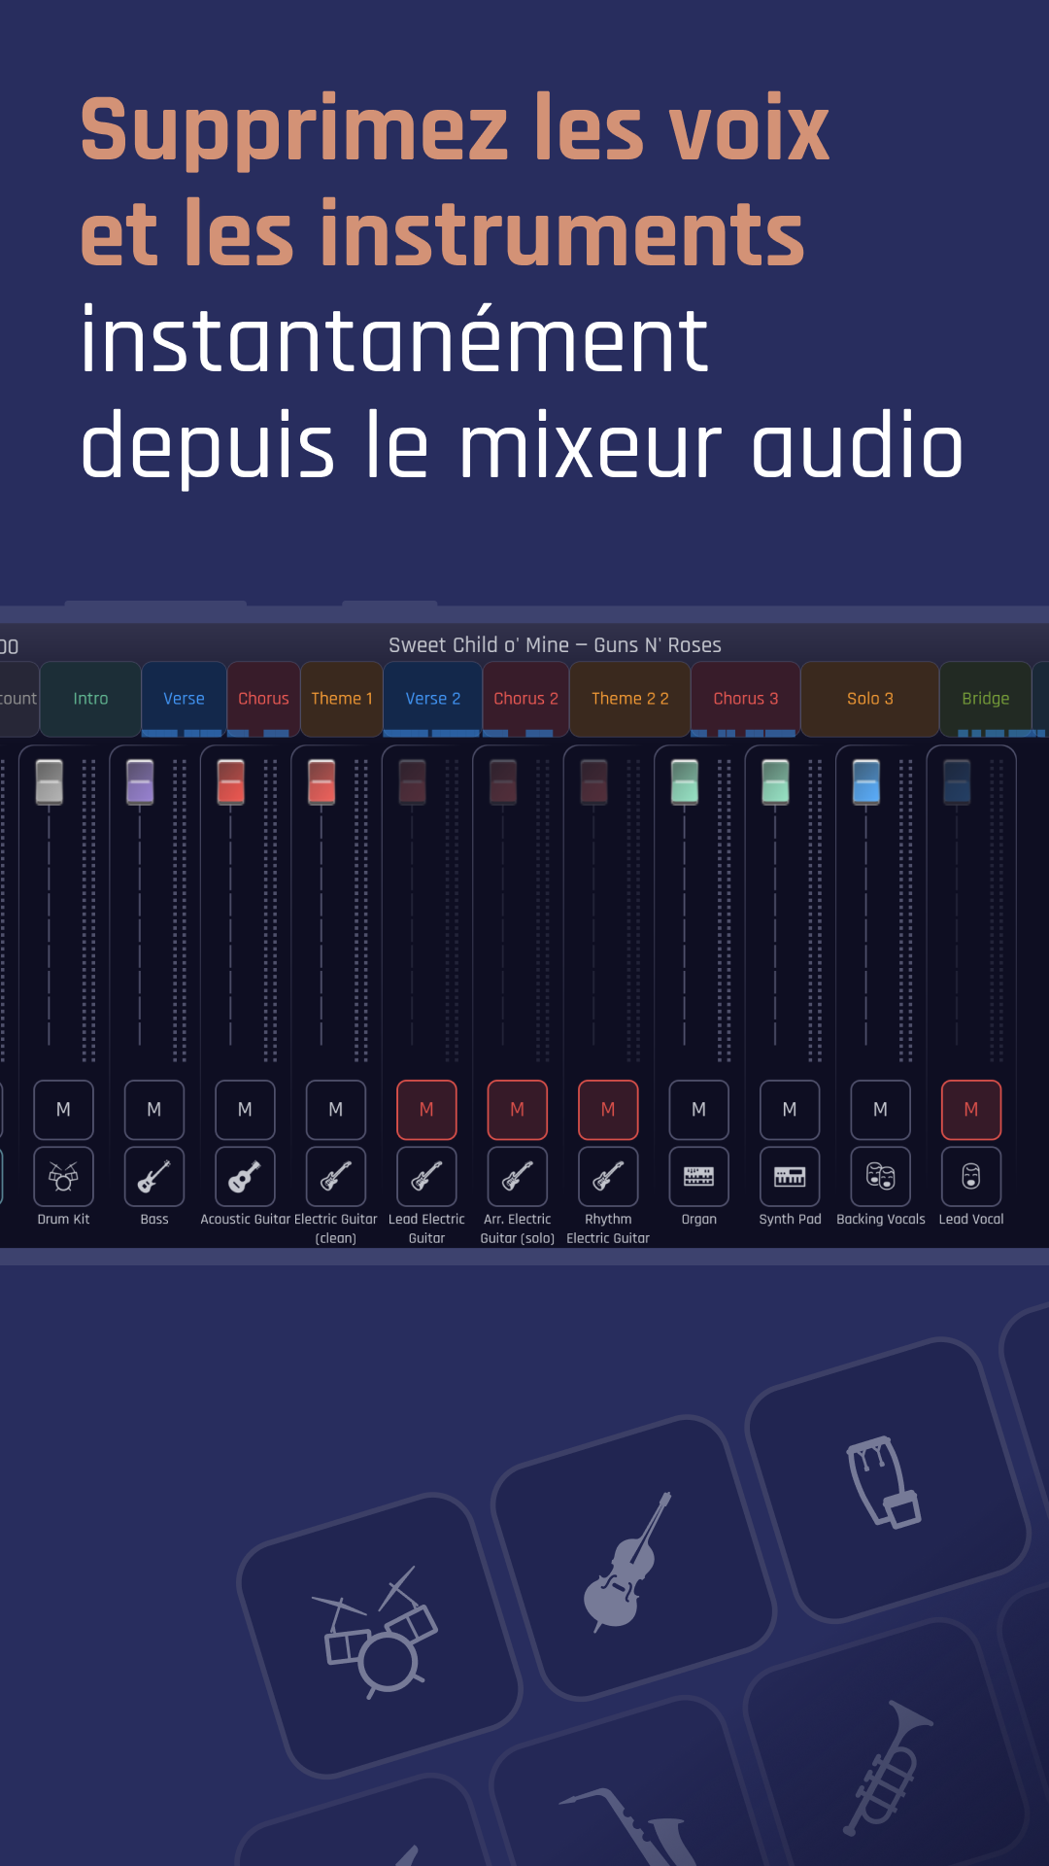The width and height of the screenshot is (1049, 1866).
Task: Tap the large drum kit tile below the mixer
Action: [380, 1634]
